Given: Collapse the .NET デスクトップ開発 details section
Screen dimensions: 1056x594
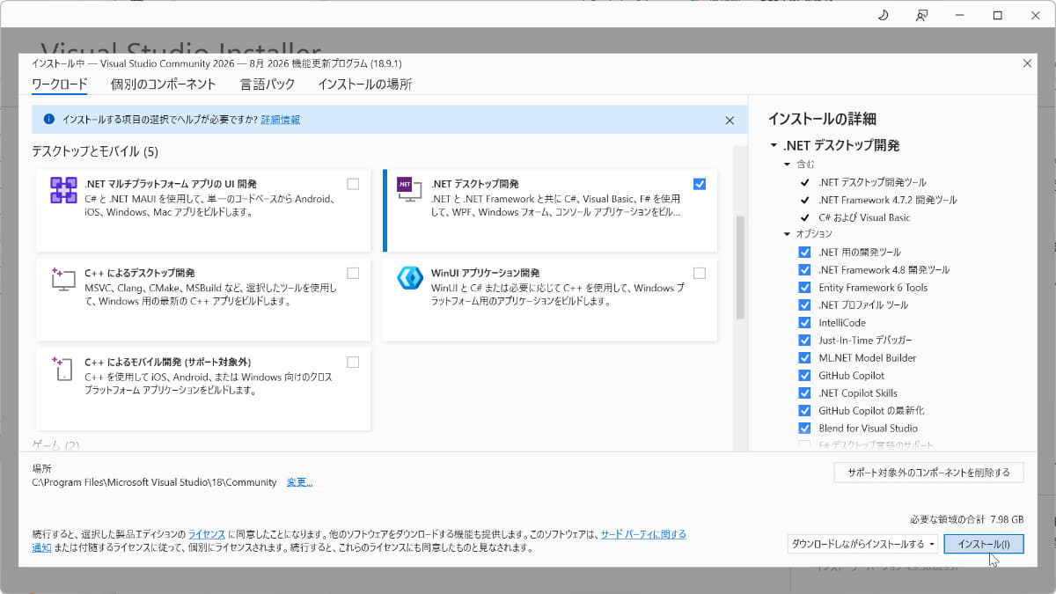Looking at the screenshot, I should pos(773,146).
